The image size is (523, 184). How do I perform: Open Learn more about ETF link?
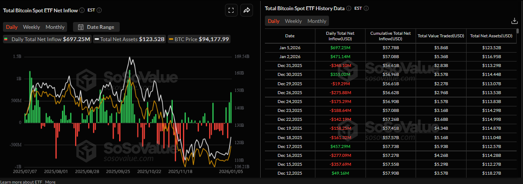point(21,181)
